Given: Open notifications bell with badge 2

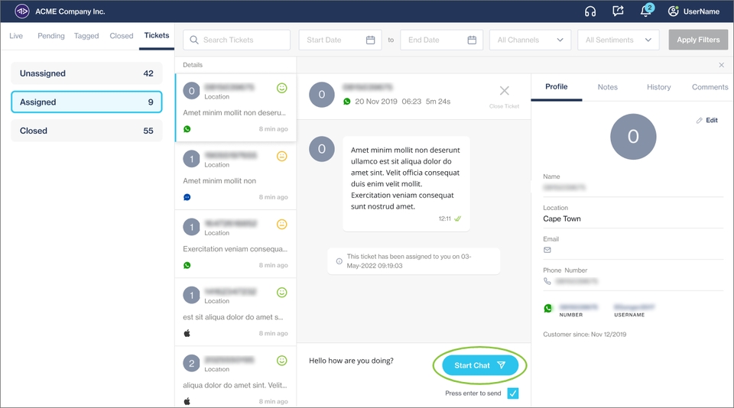Looking at the screenshot, I should point(646,11).
